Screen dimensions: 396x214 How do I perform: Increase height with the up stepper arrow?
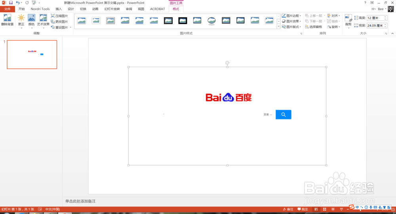pyautogui.click(x=385, y=17)
